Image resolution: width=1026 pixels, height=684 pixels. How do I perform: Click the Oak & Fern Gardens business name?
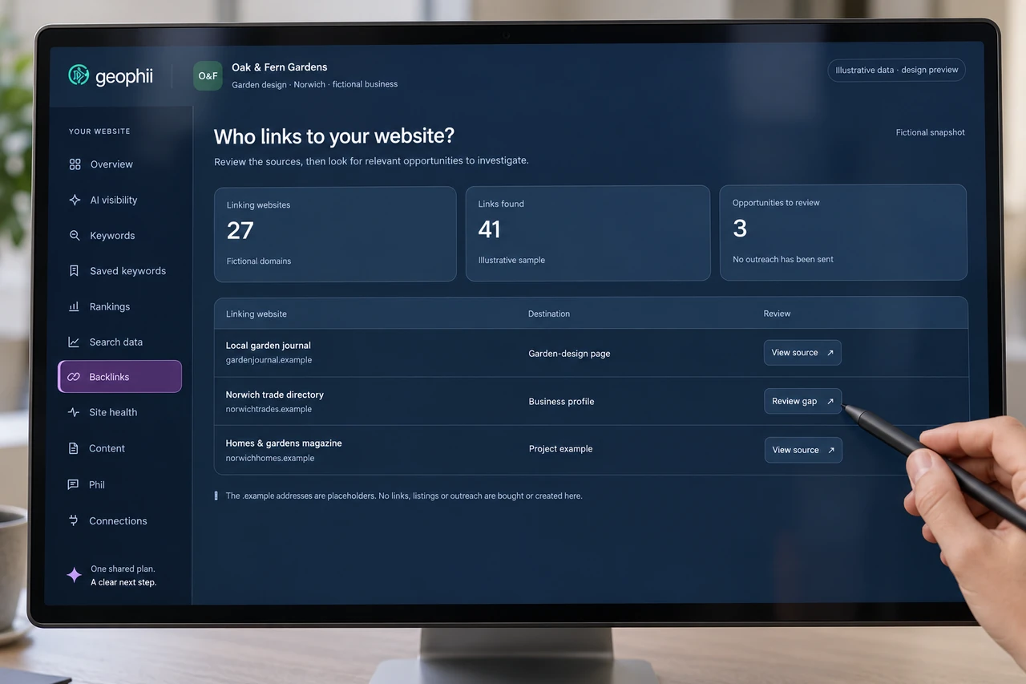point(280,67)
